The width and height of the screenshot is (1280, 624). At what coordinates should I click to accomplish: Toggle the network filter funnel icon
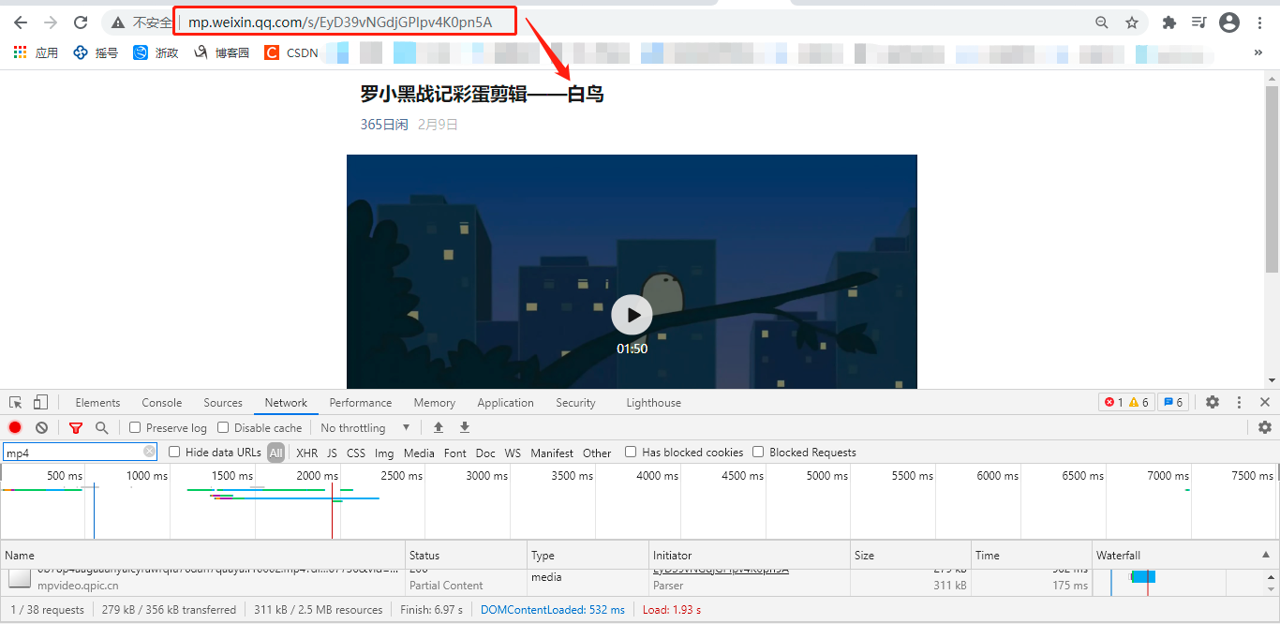tap(76, 427)
